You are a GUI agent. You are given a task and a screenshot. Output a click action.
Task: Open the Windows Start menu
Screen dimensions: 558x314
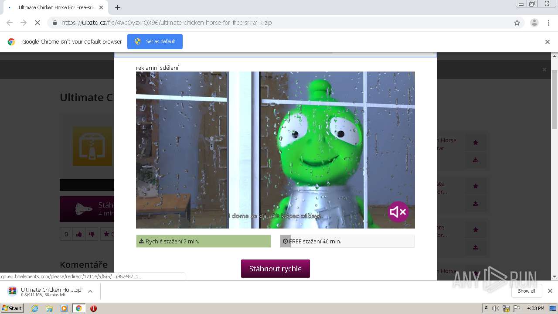point(12,308)
